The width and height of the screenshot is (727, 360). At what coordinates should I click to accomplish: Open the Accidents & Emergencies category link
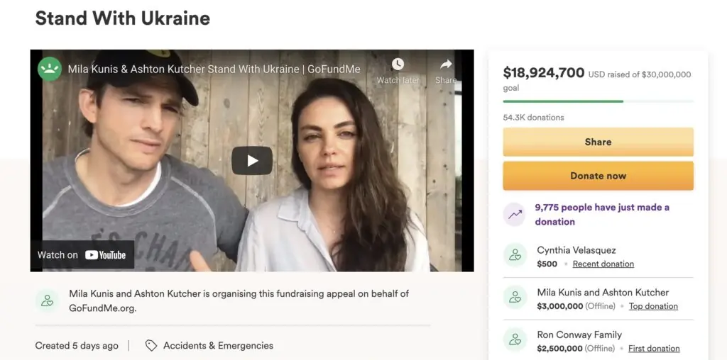point(218,346)
